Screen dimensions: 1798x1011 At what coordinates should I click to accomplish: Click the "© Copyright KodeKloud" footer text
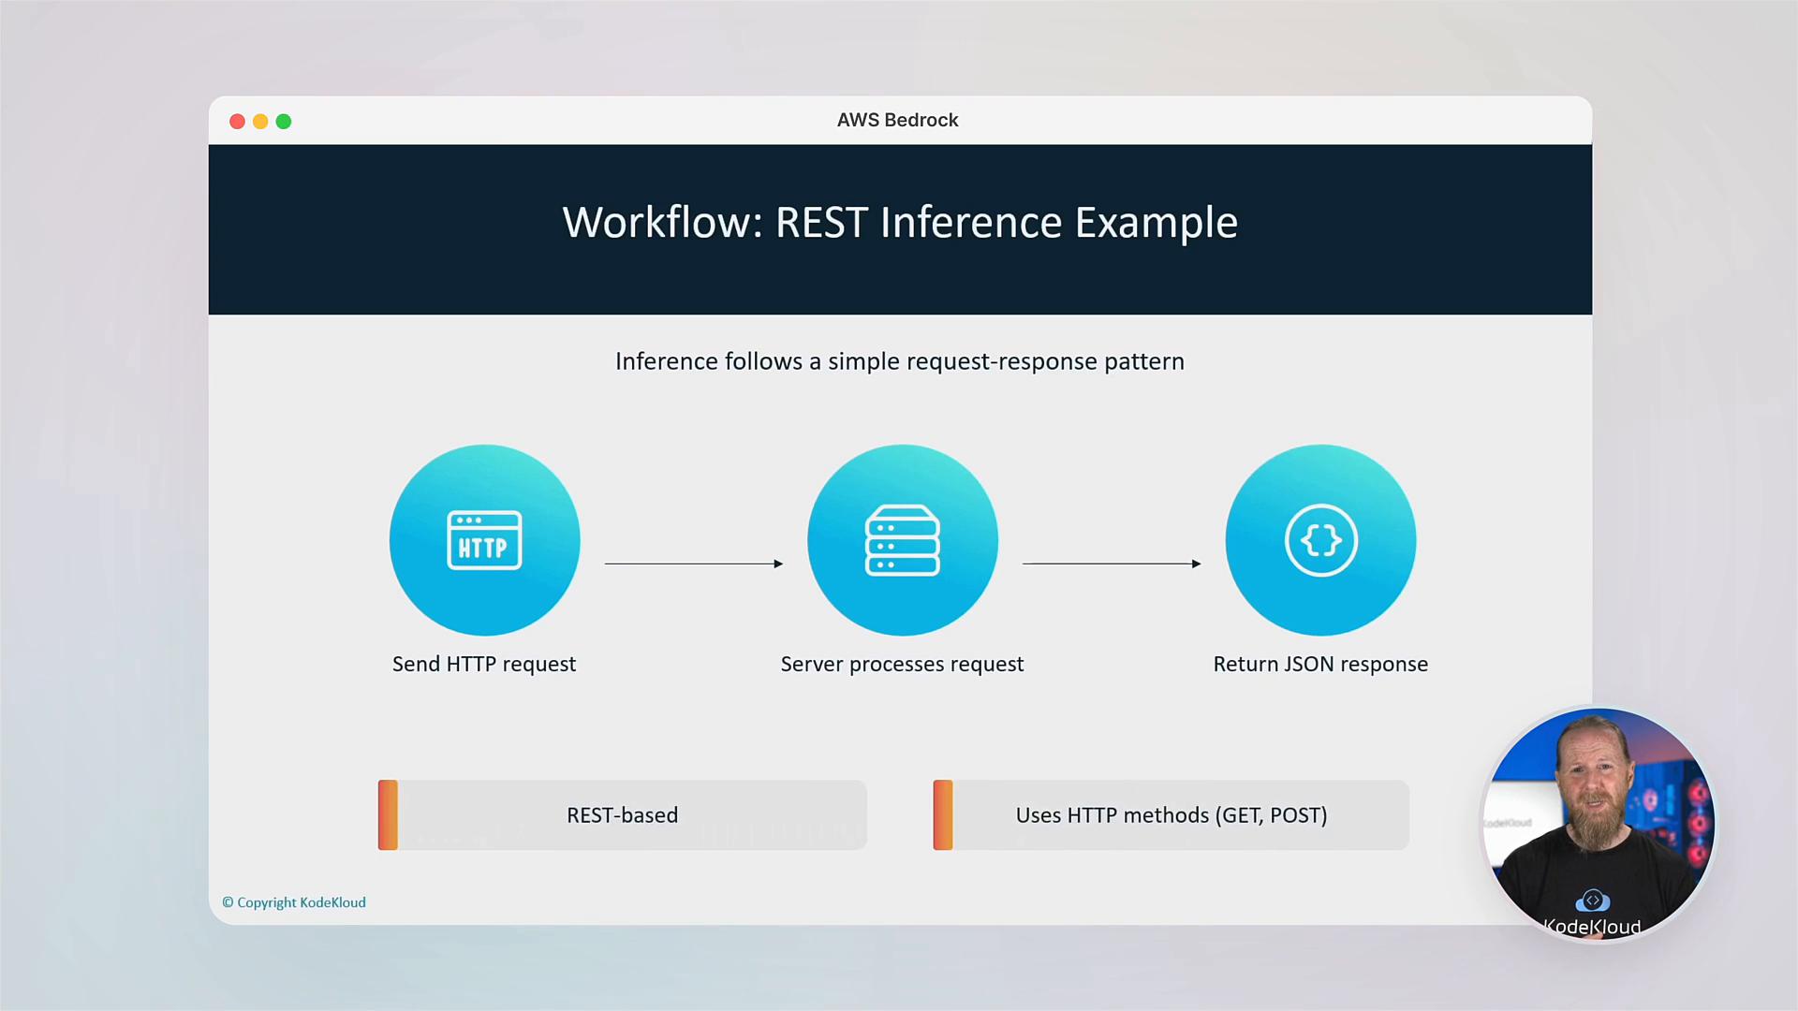(294, 902)
